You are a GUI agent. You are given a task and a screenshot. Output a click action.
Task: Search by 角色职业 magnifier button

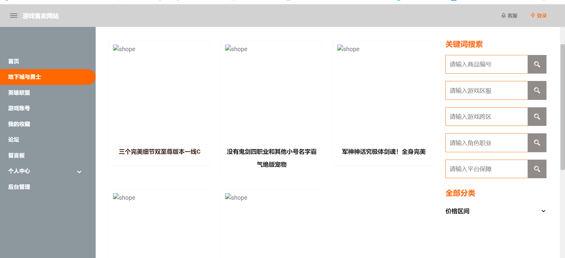[537, 143]
